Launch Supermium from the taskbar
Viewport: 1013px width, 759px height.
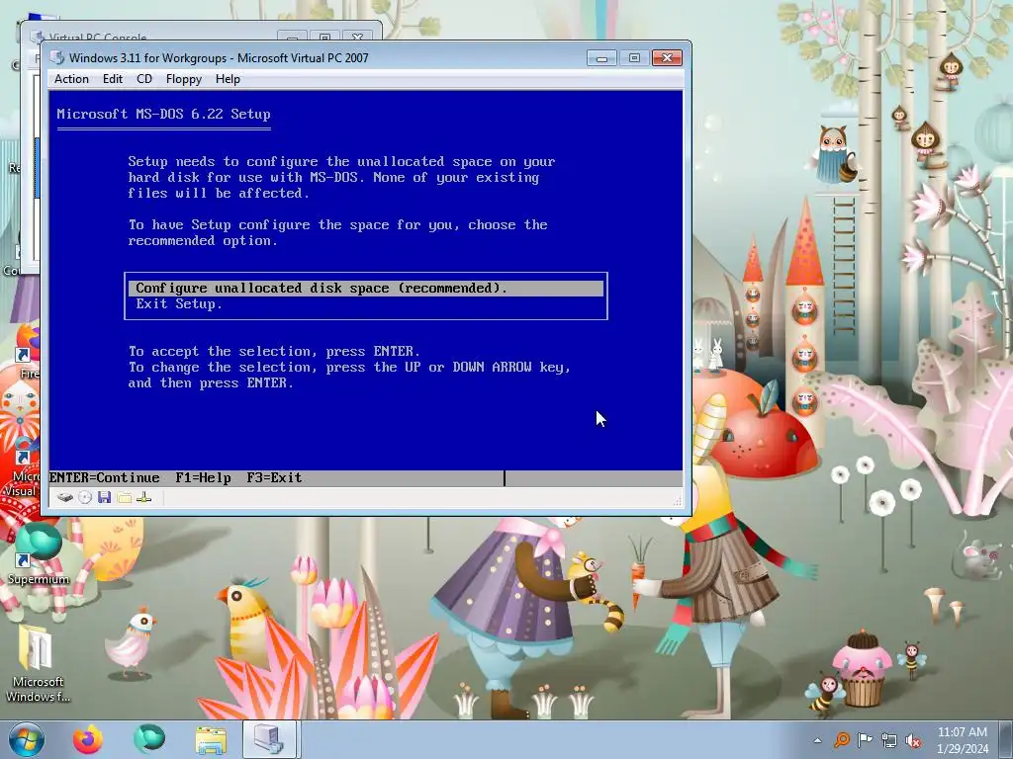pyautogui.click(x=149, y=739)
